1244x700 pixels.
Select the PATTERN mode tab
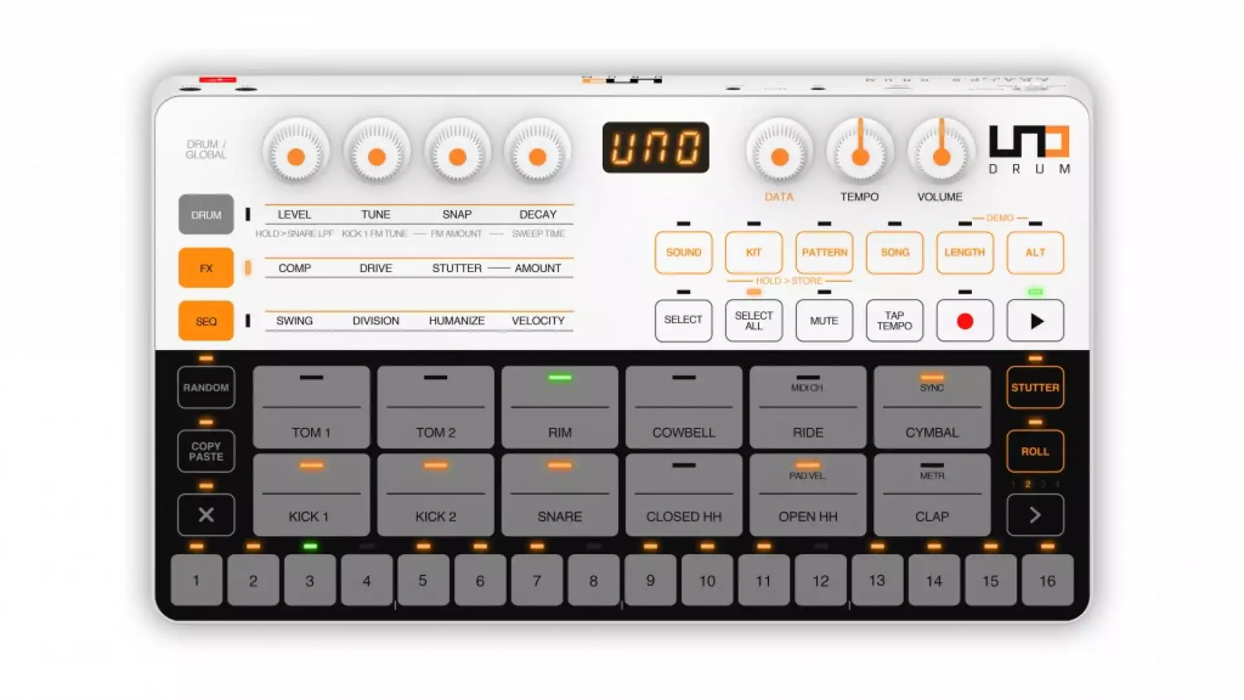[x=822, y=251]
